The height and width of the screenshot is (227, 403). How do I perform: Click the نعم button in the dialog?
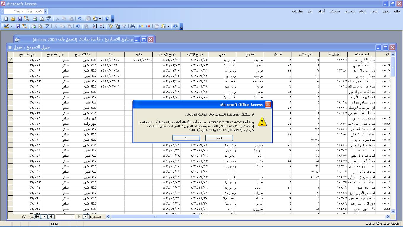[219, 138]
